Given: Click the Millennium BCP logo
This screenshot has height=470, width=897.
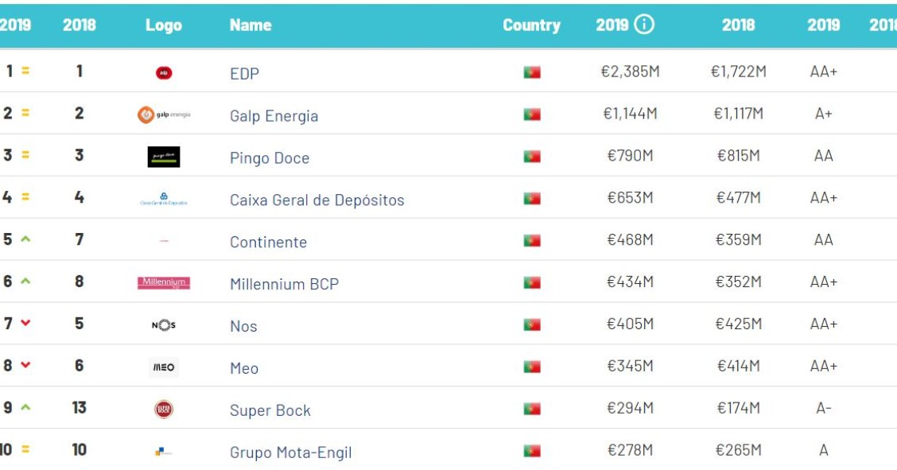Looking at the screenshot, I should coord(164,282).
